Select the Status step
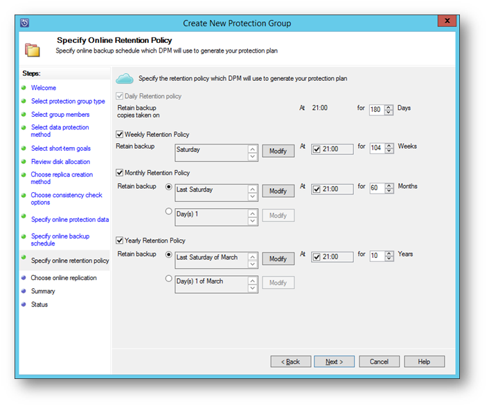Viewport: 489px width, 408px height. point(39,304)
